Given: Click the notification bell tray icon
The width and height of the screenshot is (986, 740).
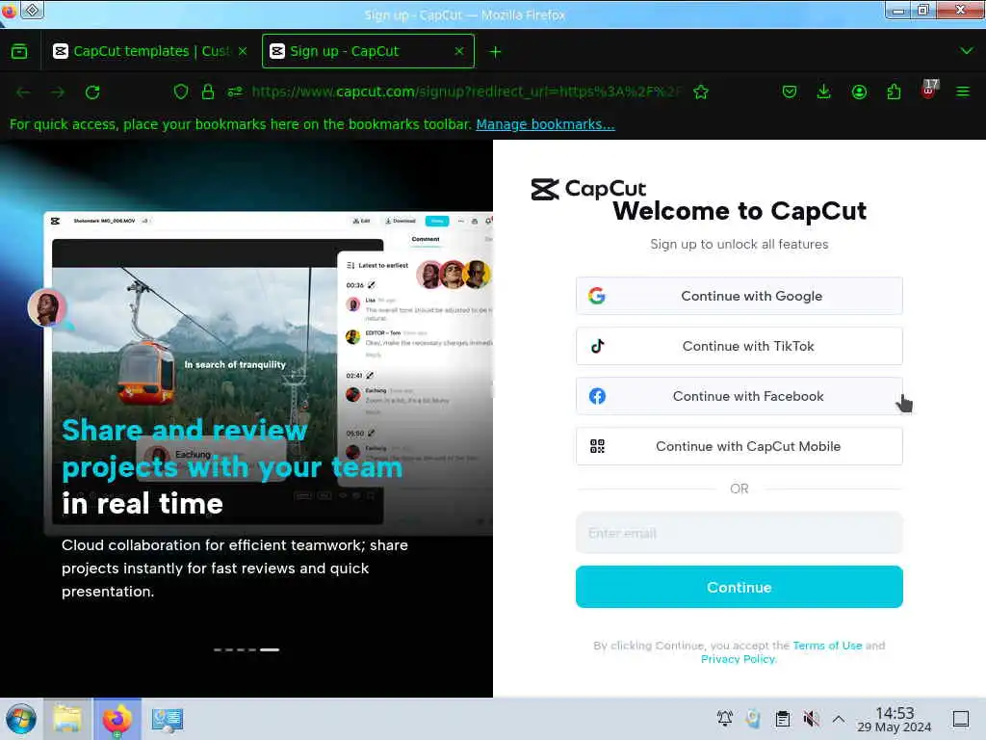Looking at the screenshot, I should [724, 719].
